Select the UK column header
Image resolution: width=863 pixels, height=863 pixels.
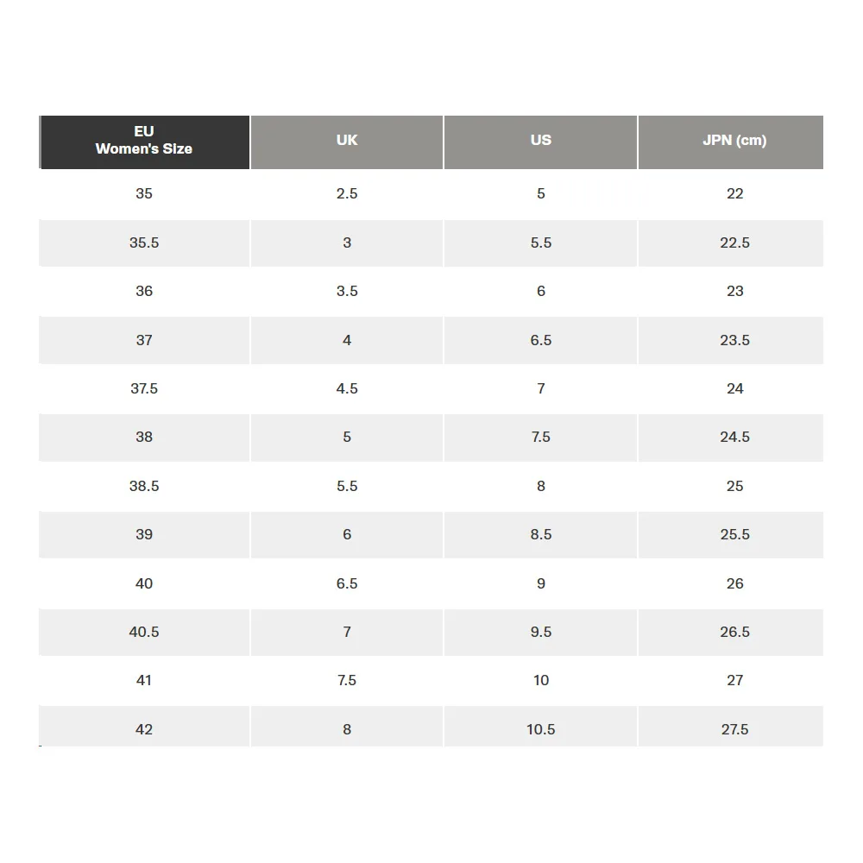pos(347,141)
